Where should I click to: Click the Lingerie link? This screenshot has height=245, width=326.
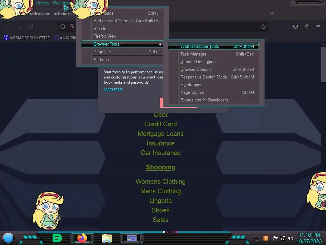point(160,201)
